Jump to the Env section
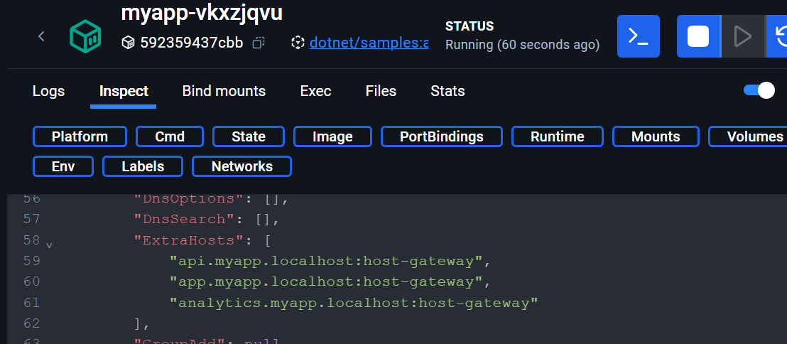787x344 pixels. point(63,167)
